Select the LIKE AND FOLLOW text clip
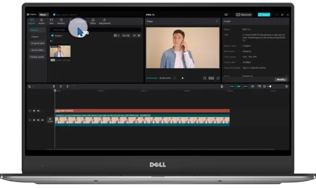 point(142,111)
